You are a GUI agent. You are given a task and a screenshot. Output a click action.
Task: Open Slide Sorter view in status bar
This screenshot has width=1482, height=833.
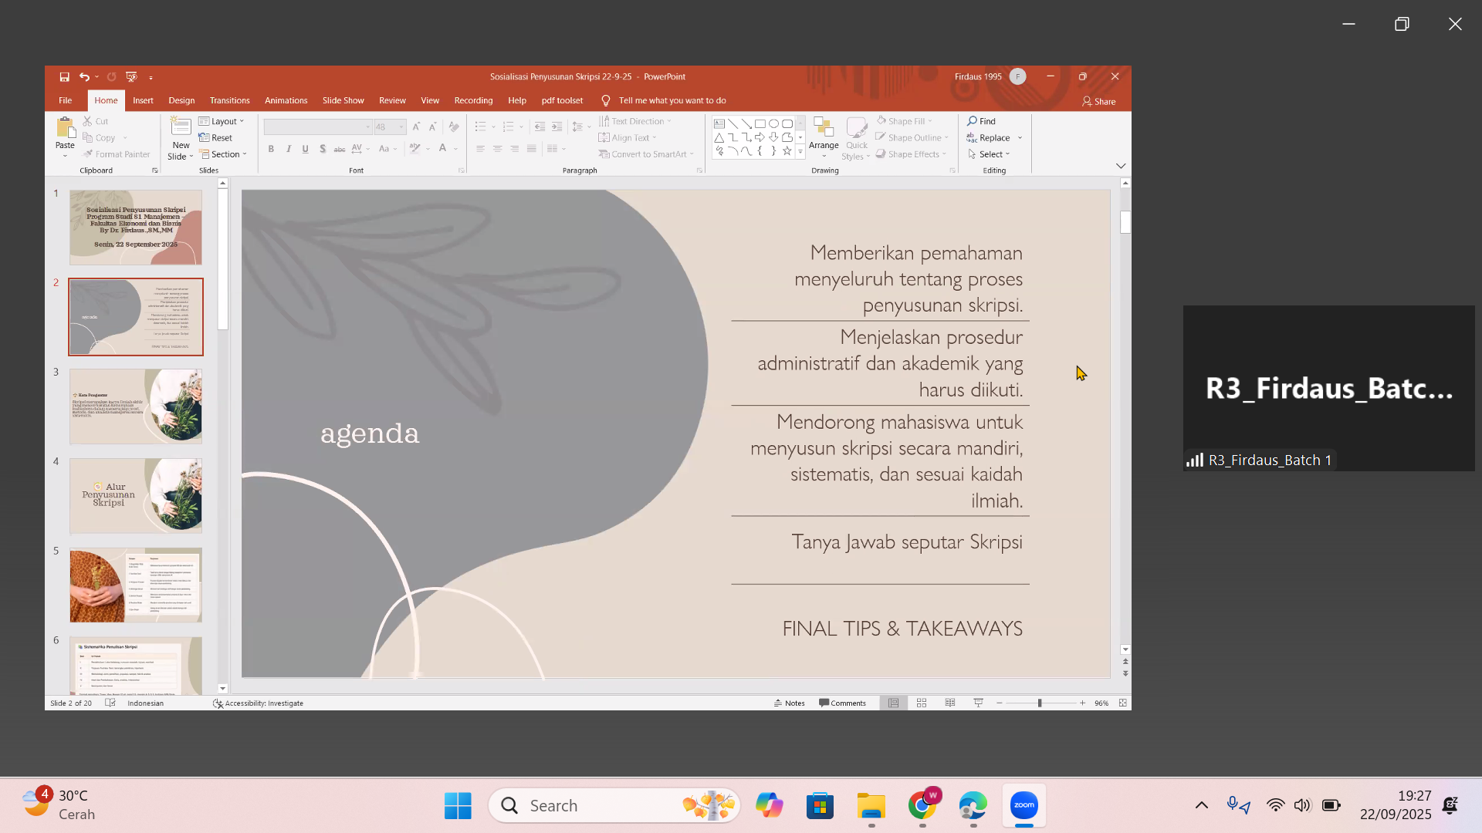pos(922,703)
